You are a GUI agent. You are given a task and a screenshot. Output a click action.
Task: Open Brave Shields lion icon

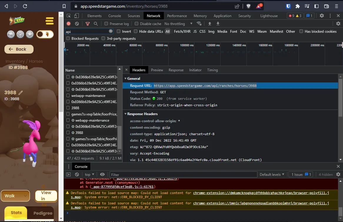click(x=249, y=6)
